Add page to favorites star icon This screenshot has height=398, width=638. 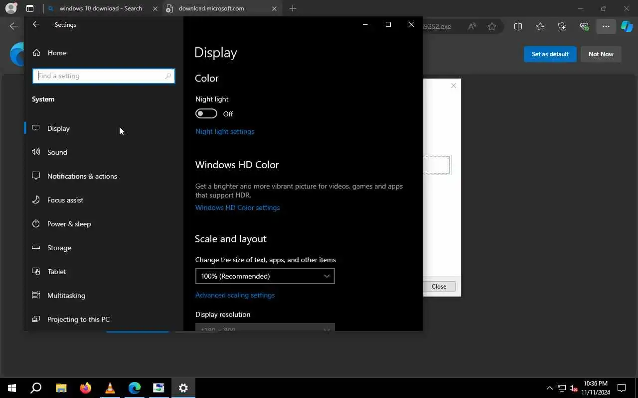(x=492, y=26)
